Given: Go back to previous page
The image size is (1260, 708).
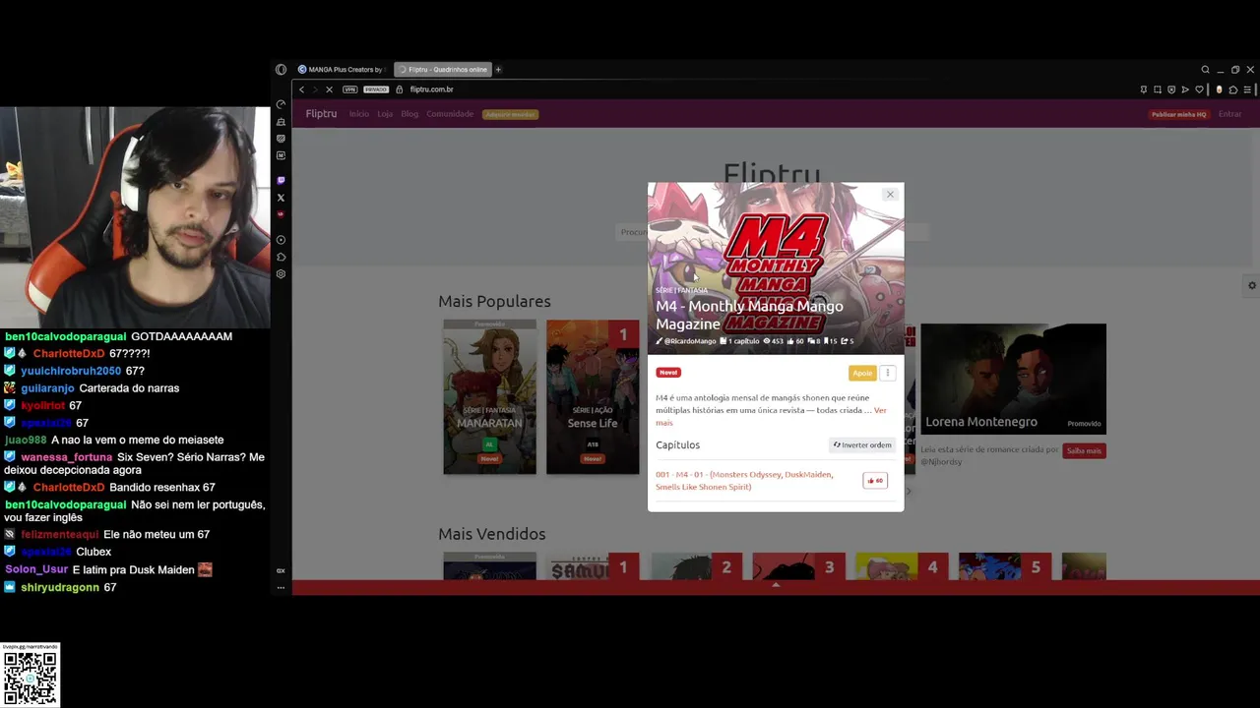Looking at the screenshot, I should pyautogui.click(x=302, y=89).
